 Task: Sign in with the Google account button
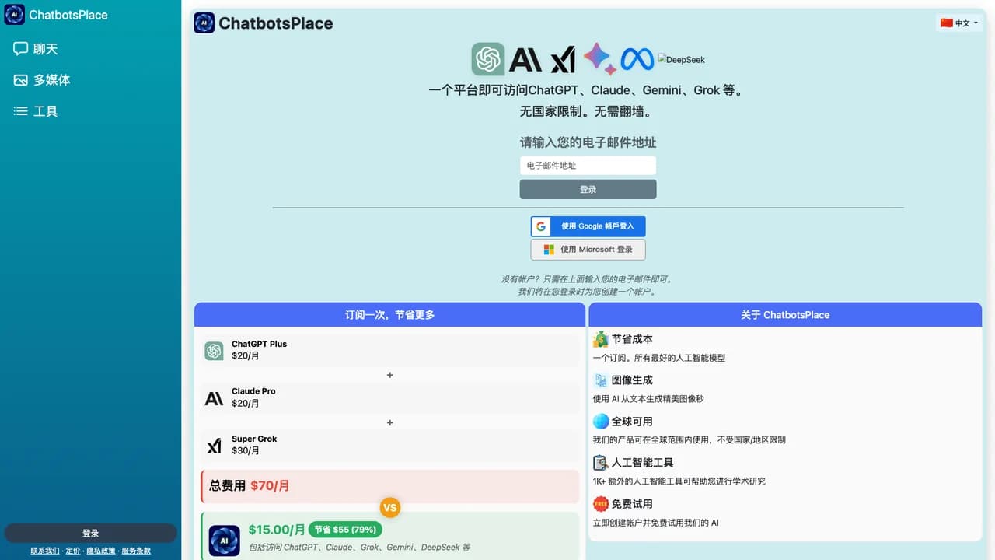(x=588, y=226)
